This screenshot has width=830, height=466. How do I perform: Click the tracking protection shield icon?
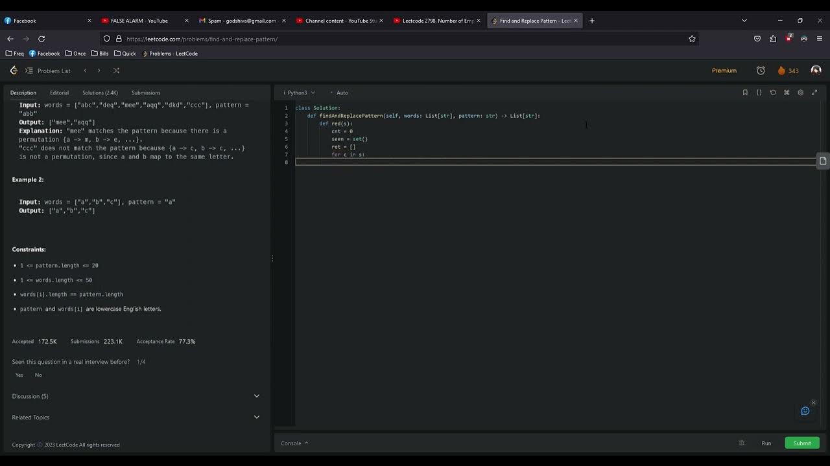tap(107, 39)
